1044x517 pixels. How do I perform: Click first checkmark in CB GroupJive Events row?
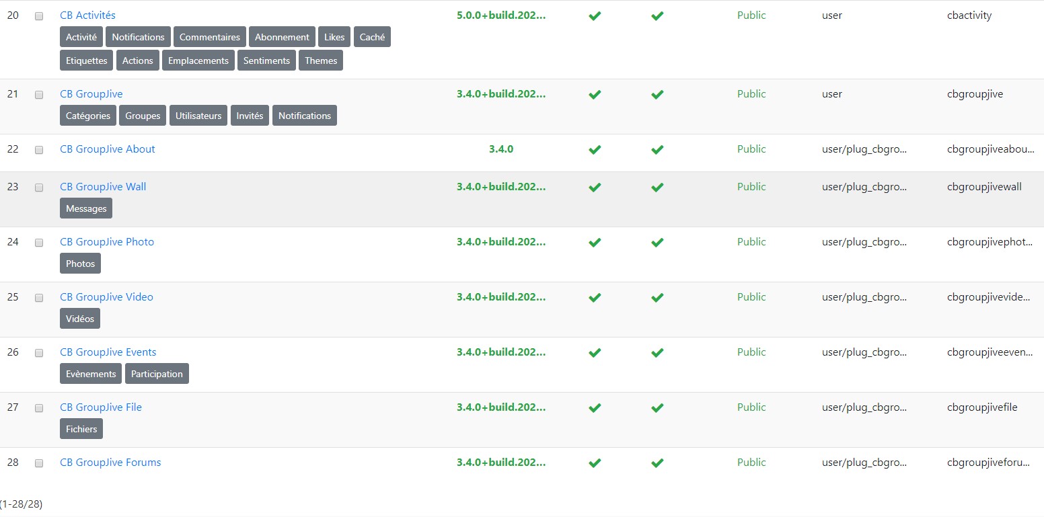pyautogui.click(x=594, y=352)
